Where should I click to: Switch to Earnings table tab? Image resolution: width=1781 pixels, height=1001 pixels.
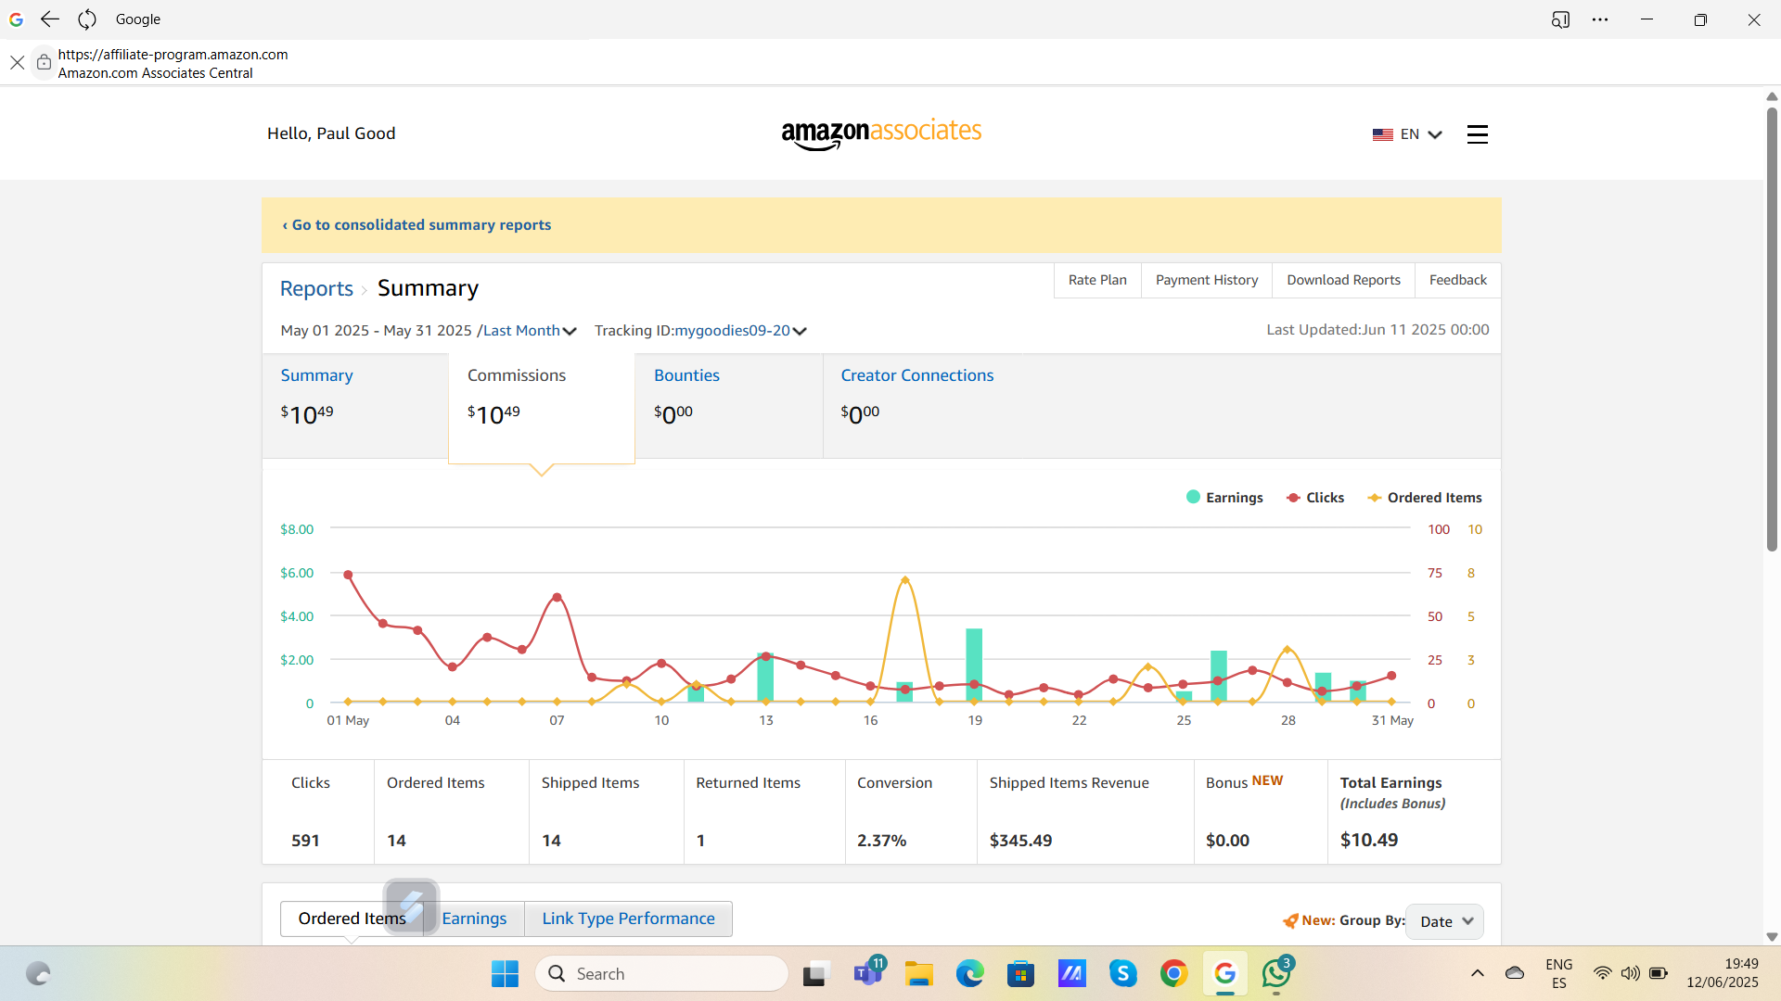click(x=474, y=919)
